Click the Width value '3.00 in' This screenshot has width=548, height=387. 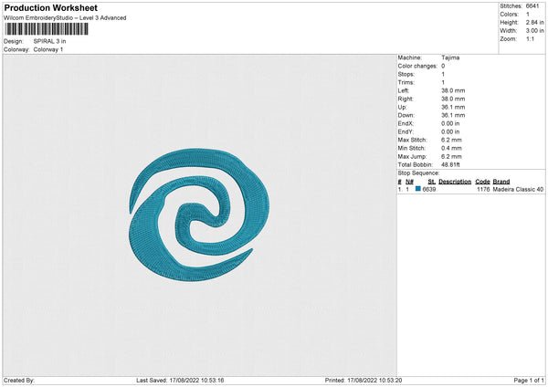[x=534, y=31]
